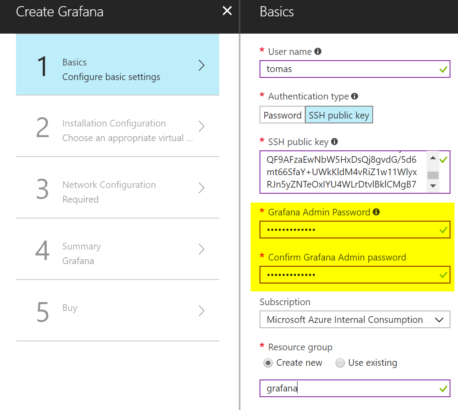The image size is (458, 410).
Task: Click the resource group name field
Action: (x=355, y=388)
